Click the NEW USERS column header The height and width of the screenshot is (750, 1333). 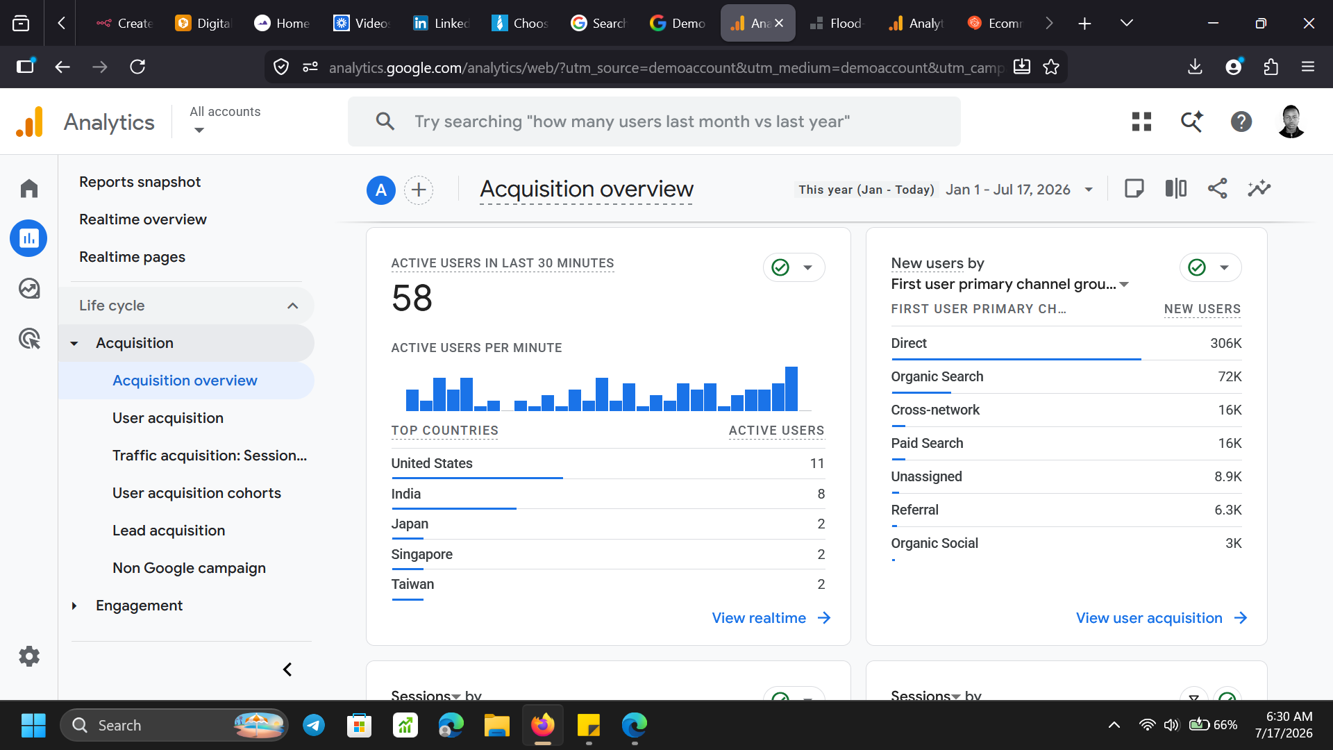[x=1202, y=309]
